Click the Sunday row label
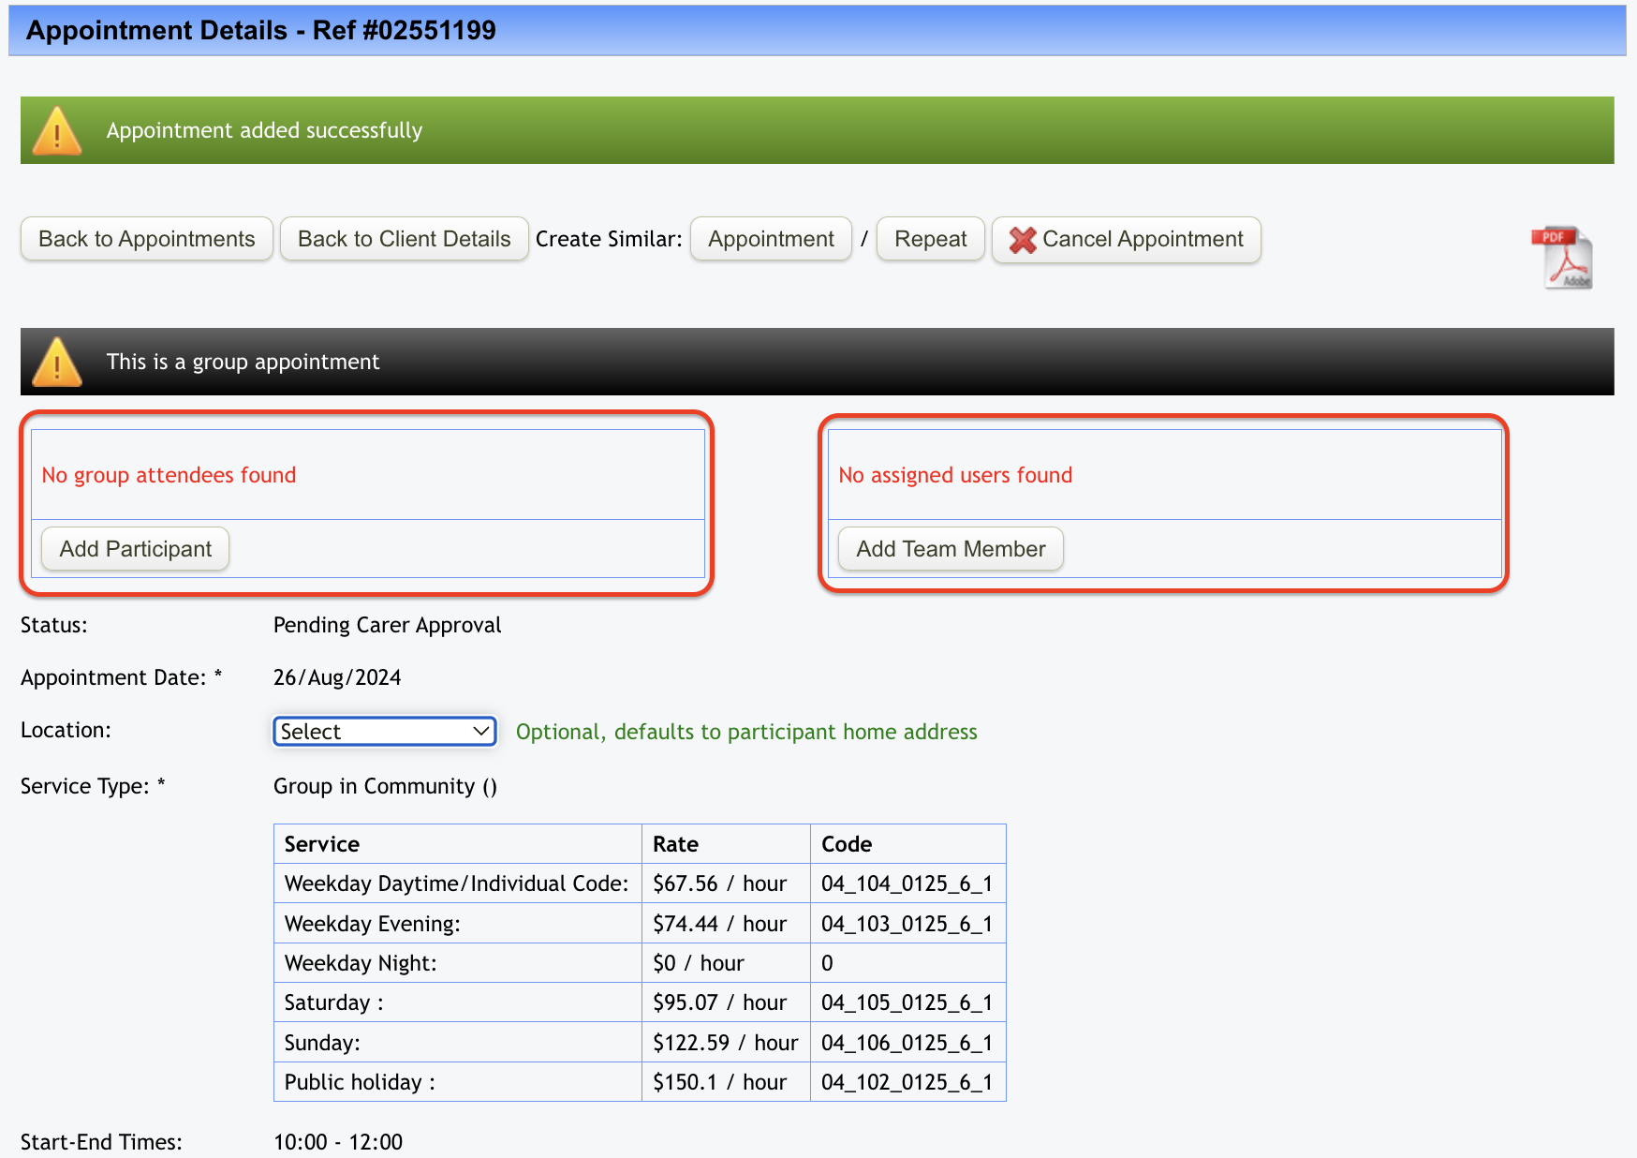This screenshot has height=1158, width=1637. [457, 1043]
